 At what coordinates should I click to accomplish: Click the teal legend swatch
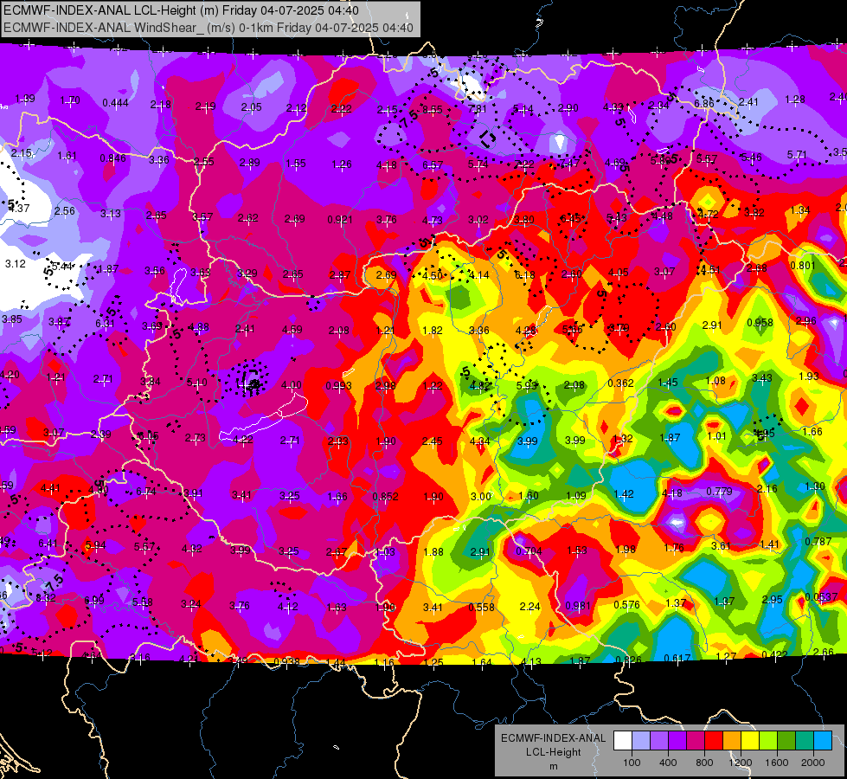pyautogui.click(x=805, y=741)
